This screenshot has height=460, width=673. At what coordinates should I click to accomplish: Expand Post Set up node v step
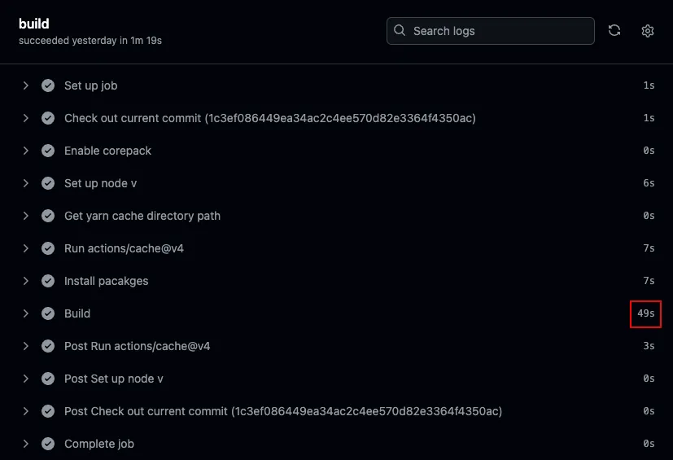click(x=26, y=379)
